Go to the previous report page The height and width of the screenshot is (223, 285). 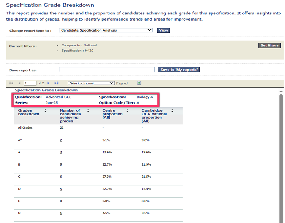[x=19, y=83]
